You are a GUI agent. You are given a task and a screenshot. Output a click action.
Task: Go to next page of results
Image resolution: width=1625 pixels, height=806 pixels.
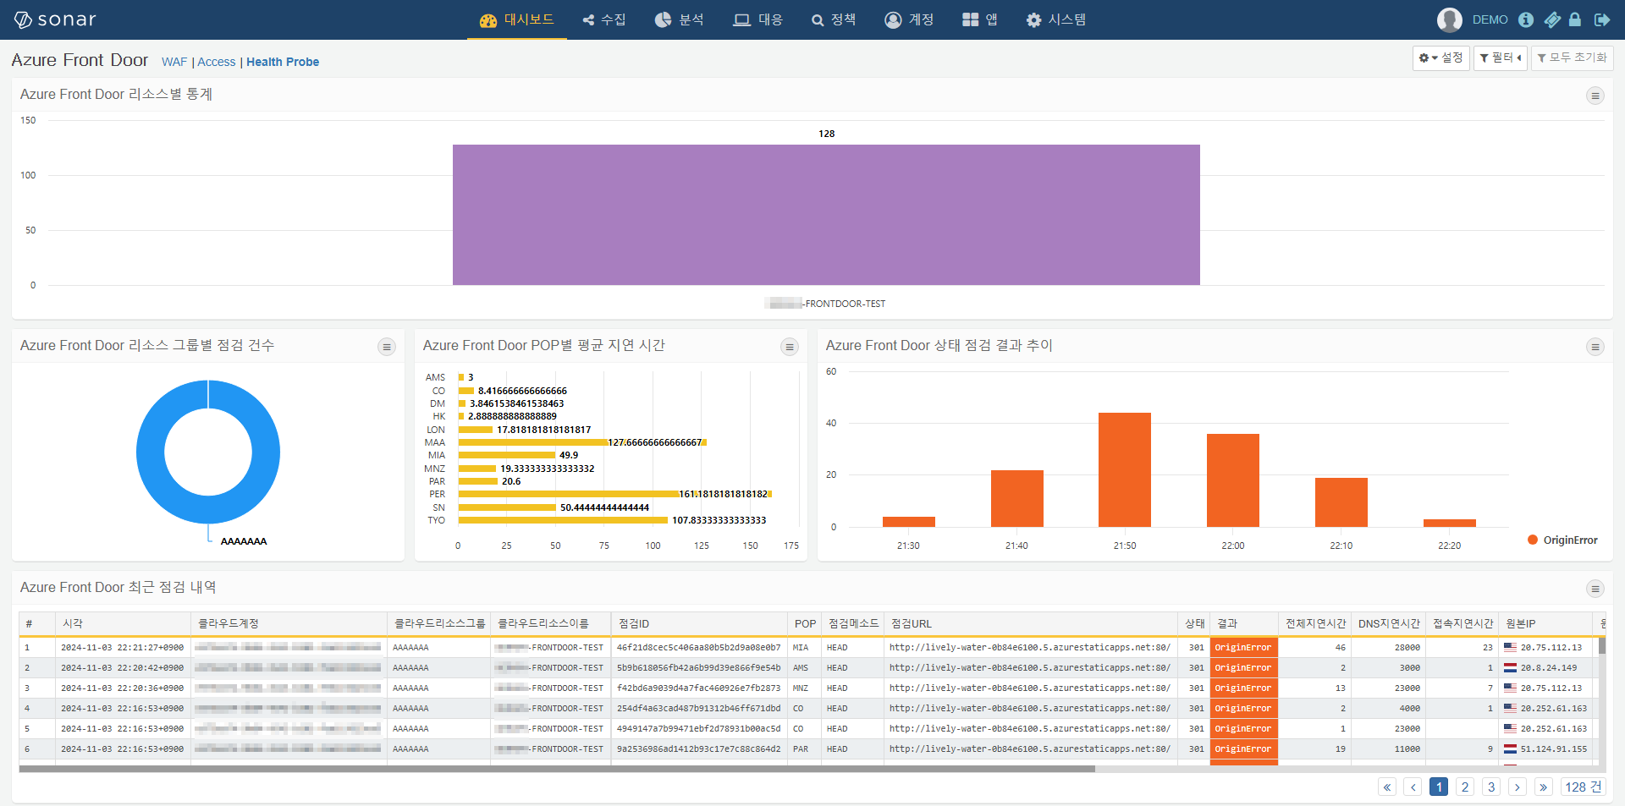pos(1518,787)
